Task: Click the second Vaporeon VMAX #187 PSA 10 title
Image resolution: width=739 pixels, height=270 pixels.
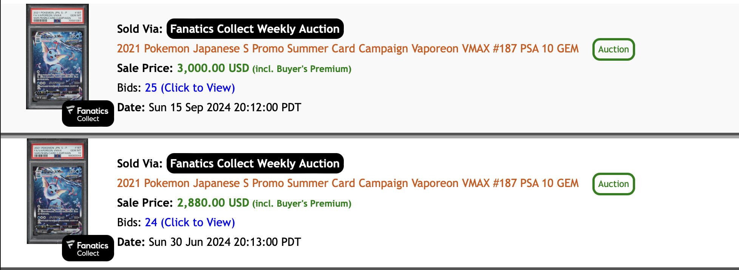Action: click(348, 183)
